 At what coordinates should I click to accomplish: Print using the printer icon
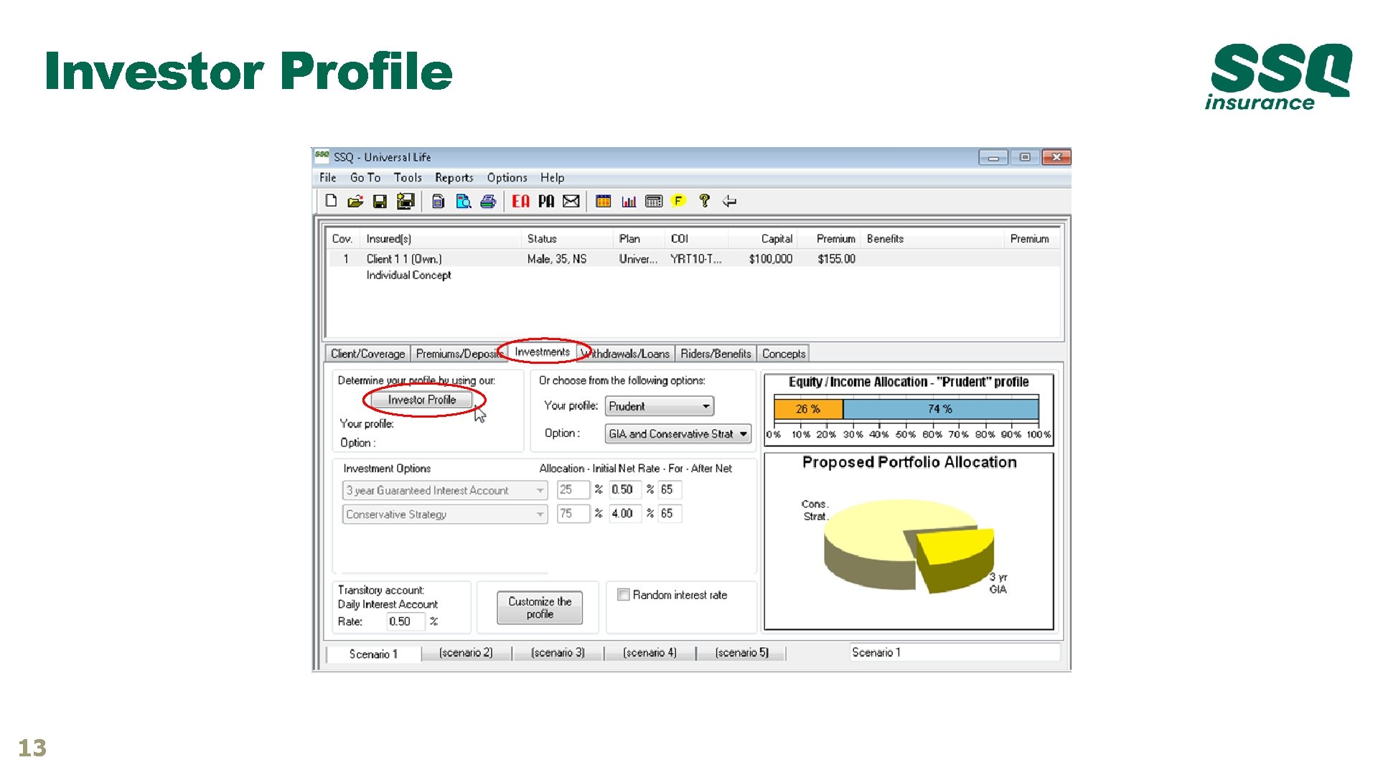tap(488, 202)
